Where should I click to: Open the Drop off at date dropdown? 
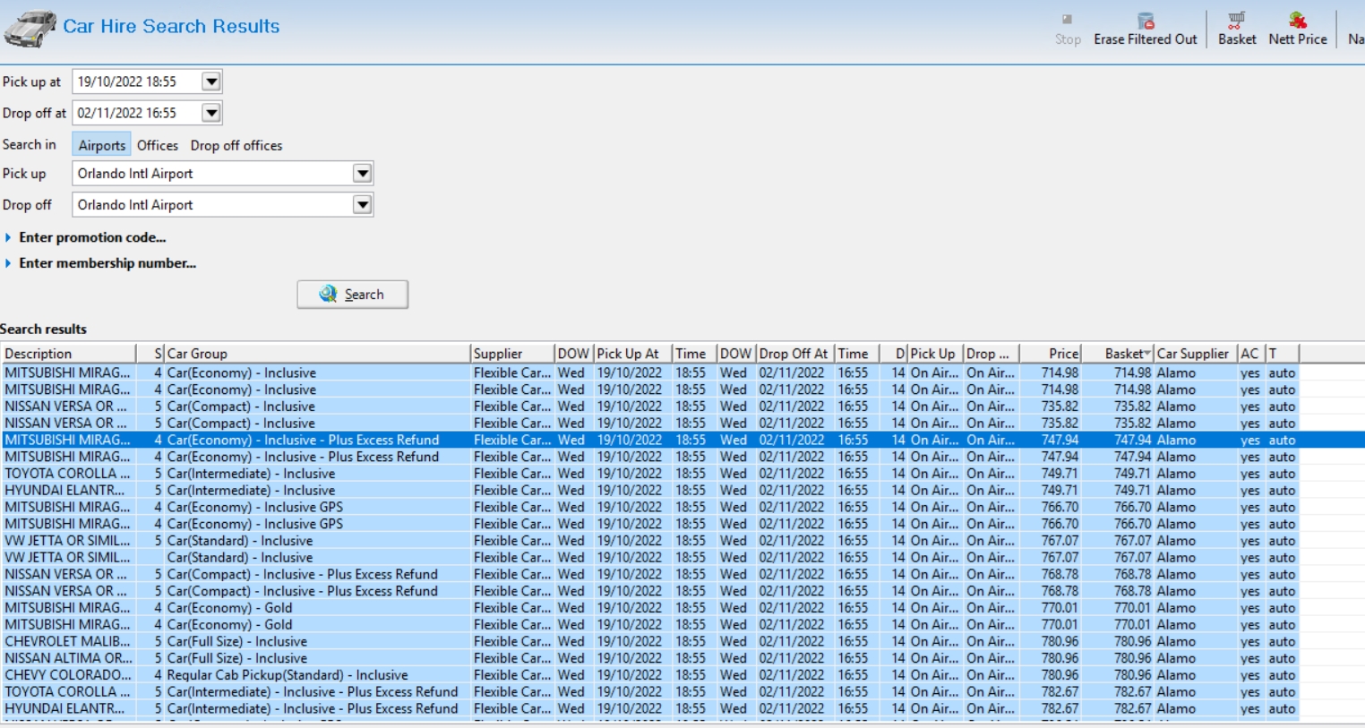(x=211, y=113)
